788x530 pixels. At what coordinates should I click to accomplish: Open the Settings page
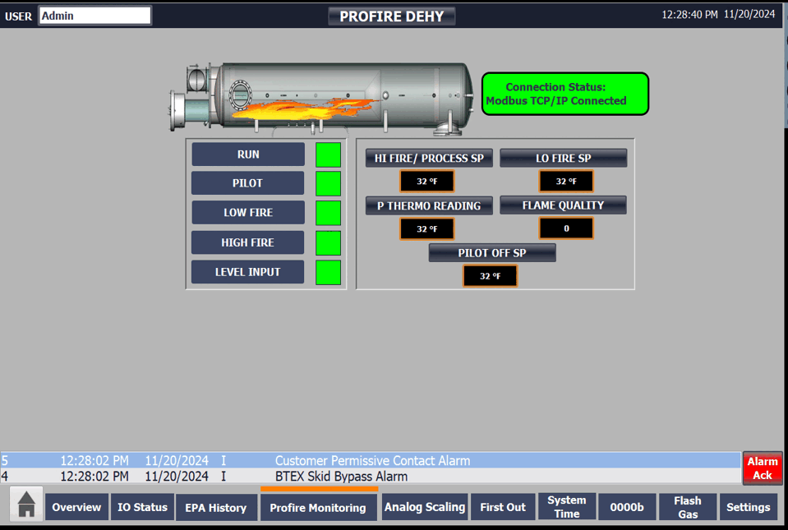click(748, 507)
